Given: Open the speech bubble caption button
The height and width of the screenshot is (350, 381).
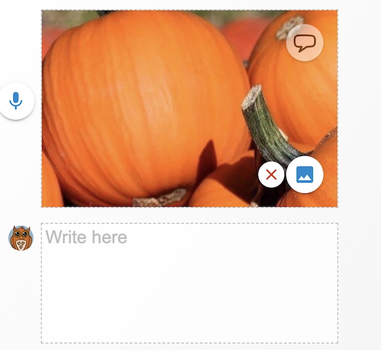Looking at the screenshot, I should [305, 43].
